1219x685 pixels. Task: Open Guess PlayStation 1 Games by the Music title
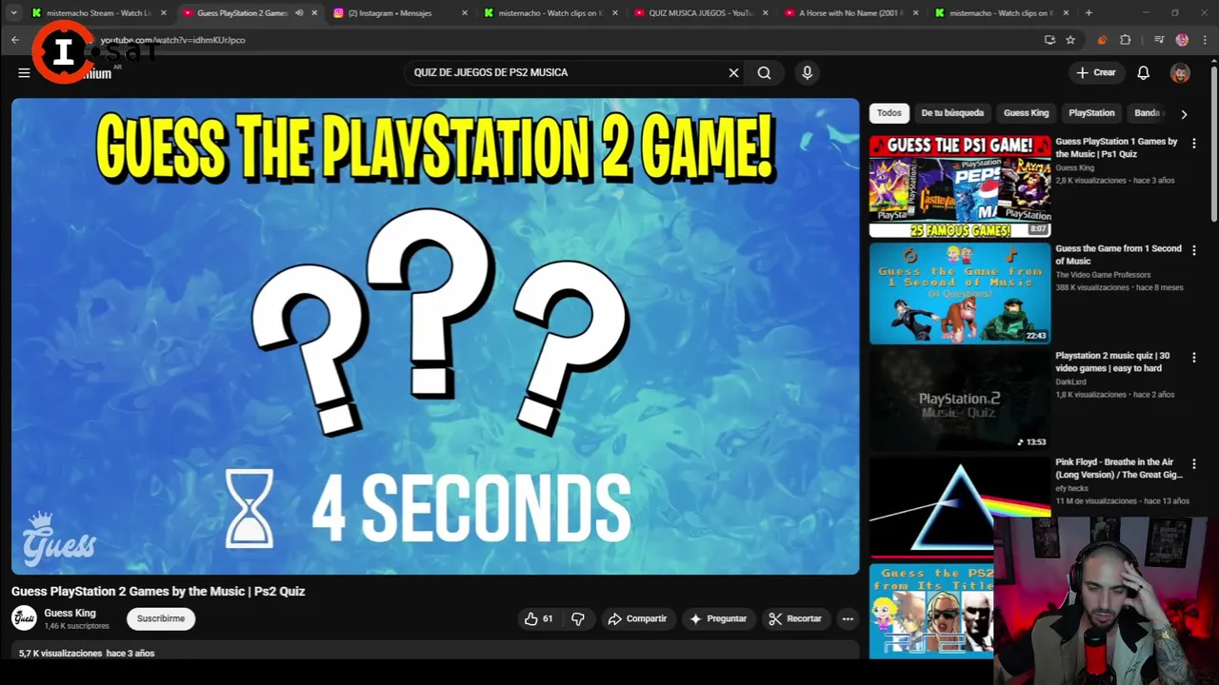(x=1116, y=147)
